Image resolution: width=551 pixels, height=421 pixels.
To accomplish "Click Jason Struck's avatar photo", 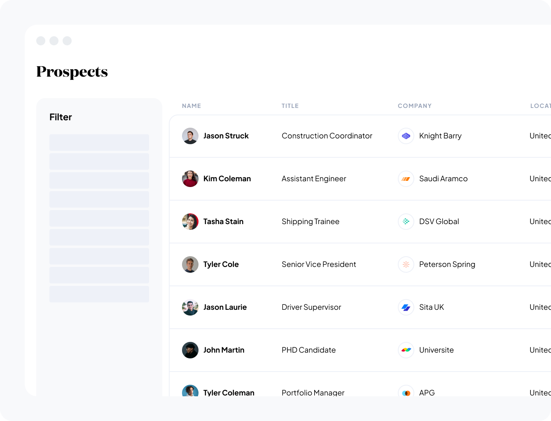I will pos(190,136).
